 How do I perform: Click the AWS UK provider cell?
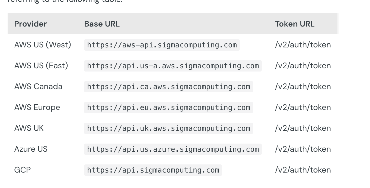[x=29, y=128]
